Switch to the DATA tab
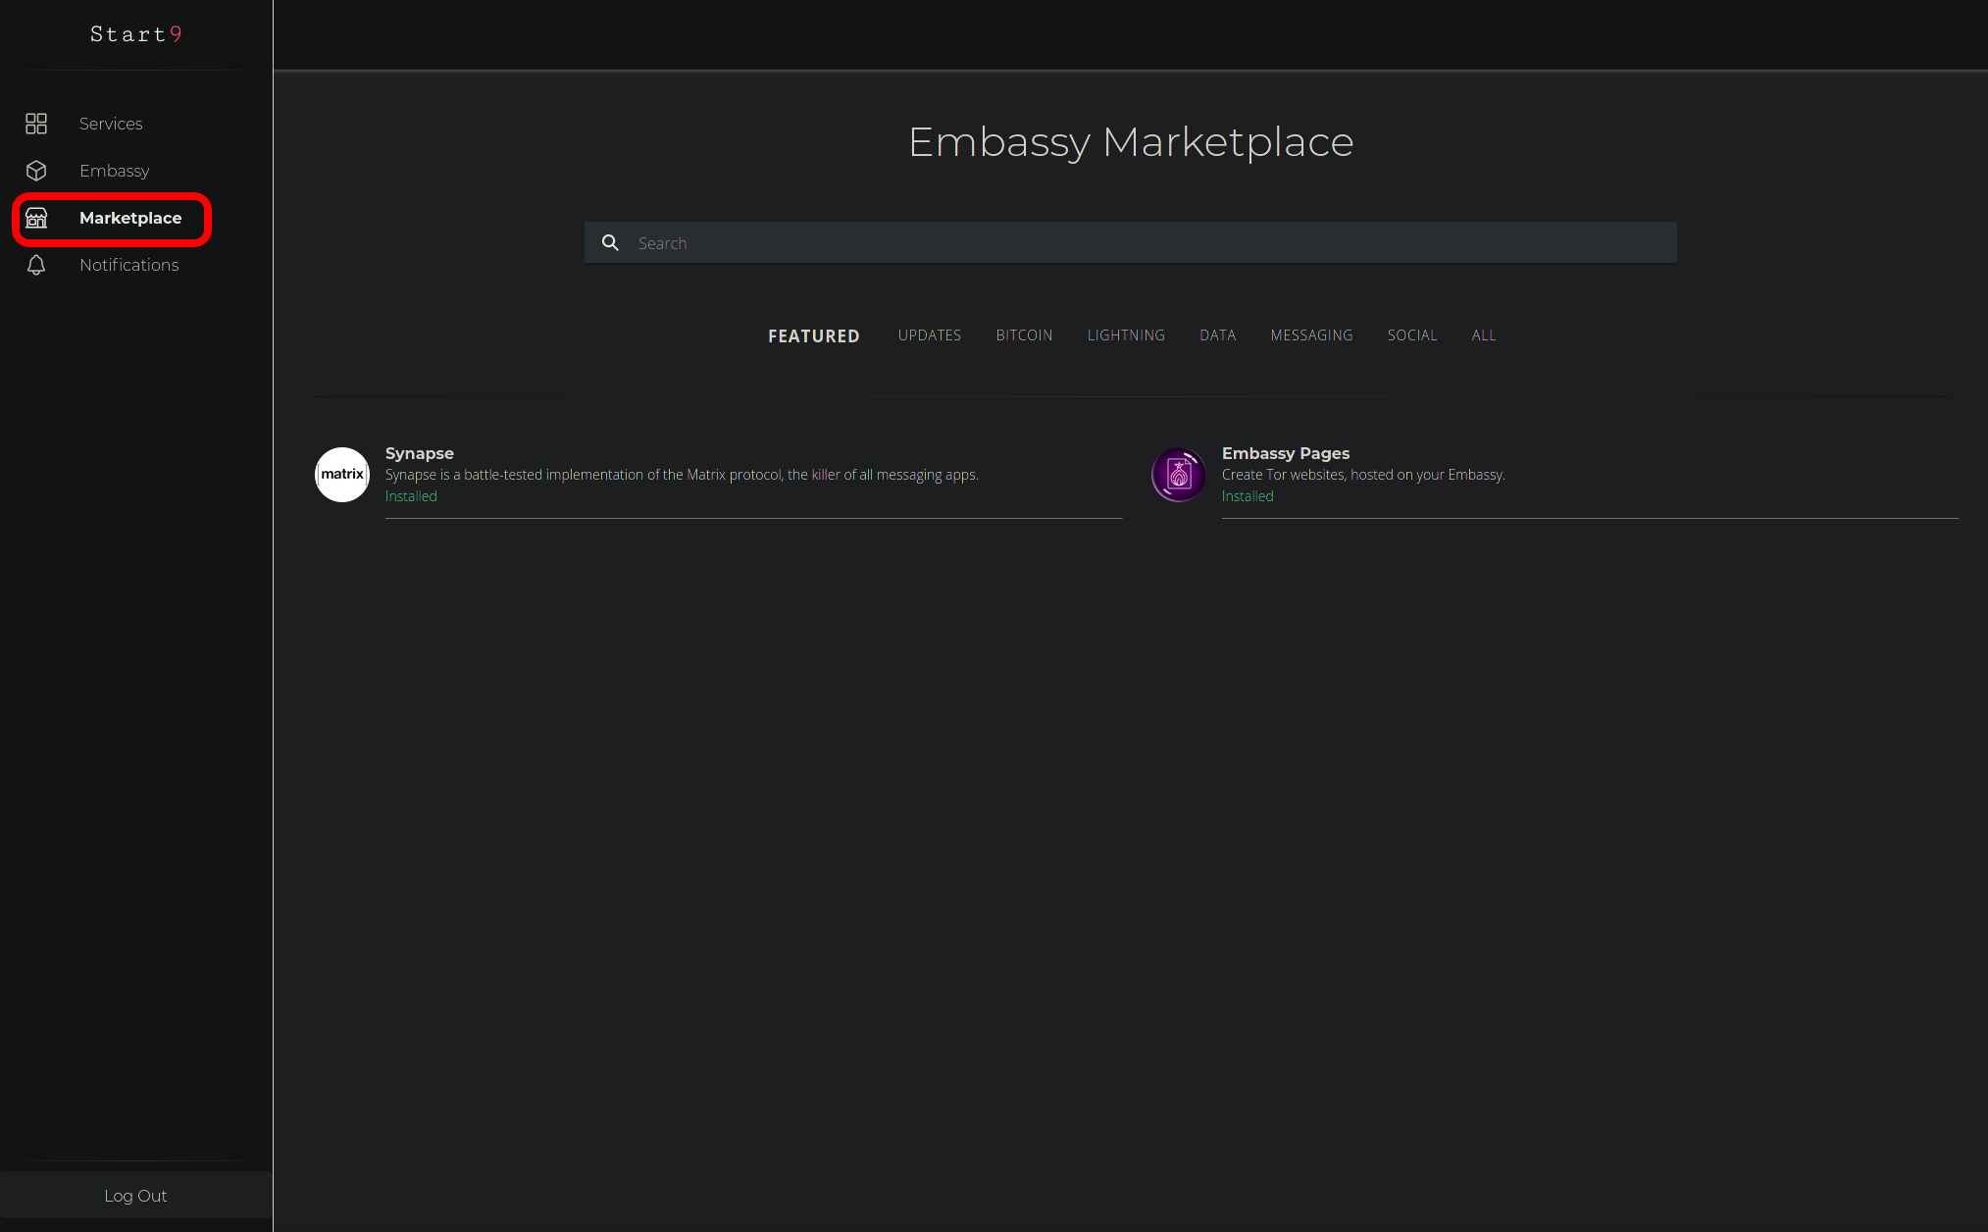This screenshot has height=1232, width=1988. tap(1217, 335)
